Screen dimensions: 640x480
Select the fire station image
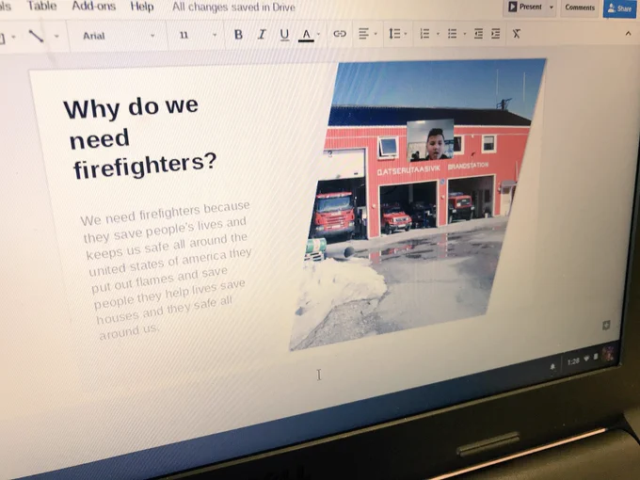point(418,203)
